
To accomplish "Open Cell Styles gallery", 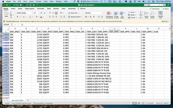I will 122,15.
